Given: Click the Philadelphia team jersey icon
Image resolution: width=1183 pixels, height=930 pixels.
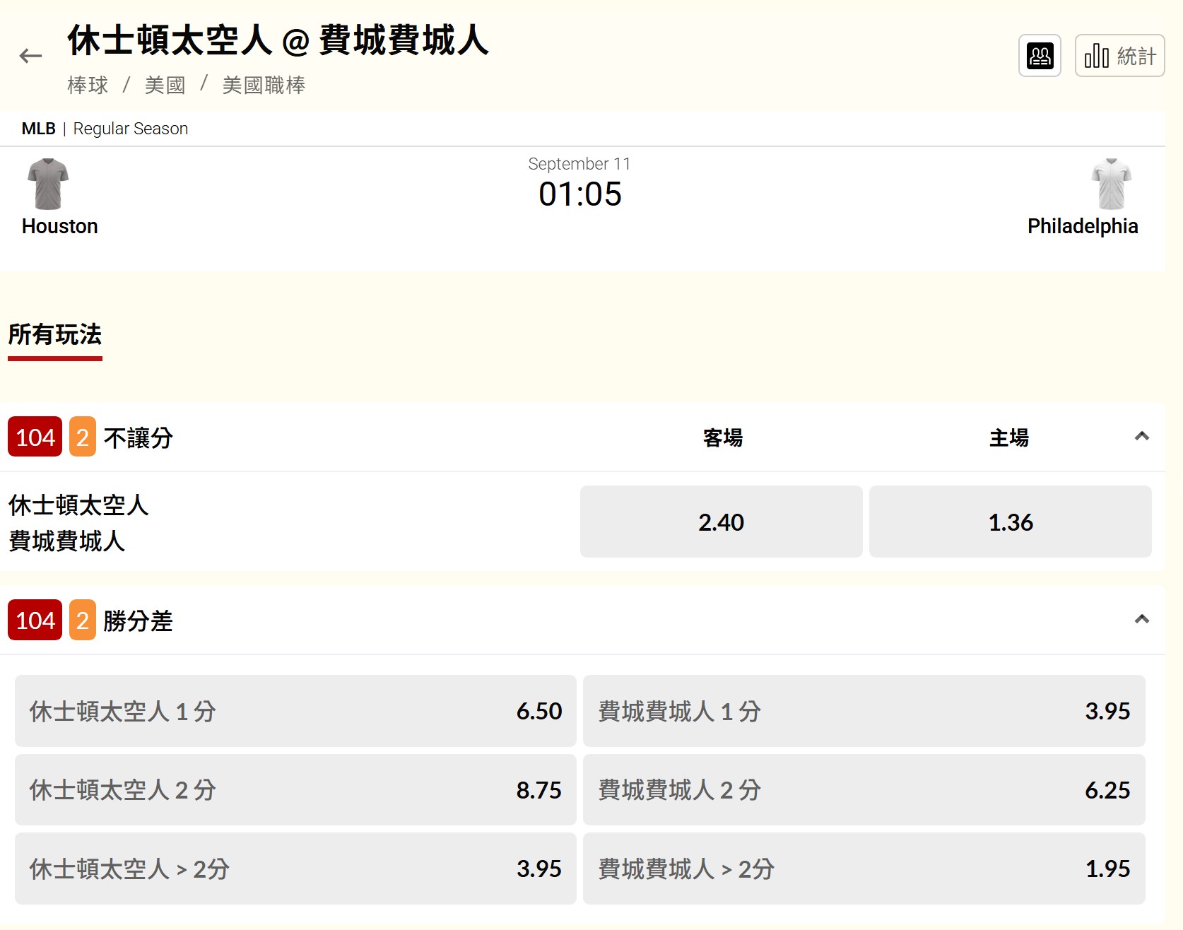Looking at the screenshot, I should 1111,184.
